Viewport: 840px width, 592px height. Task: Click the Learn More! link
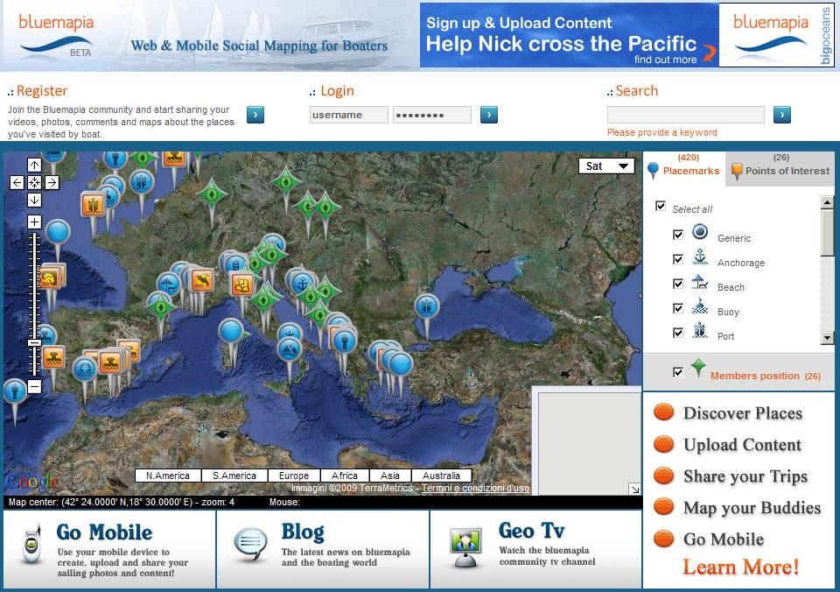(x=740, y=567)
